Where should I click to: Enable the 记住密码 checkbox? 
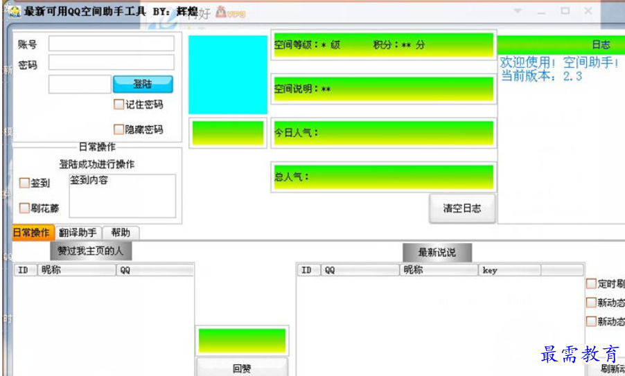[118, 105]
